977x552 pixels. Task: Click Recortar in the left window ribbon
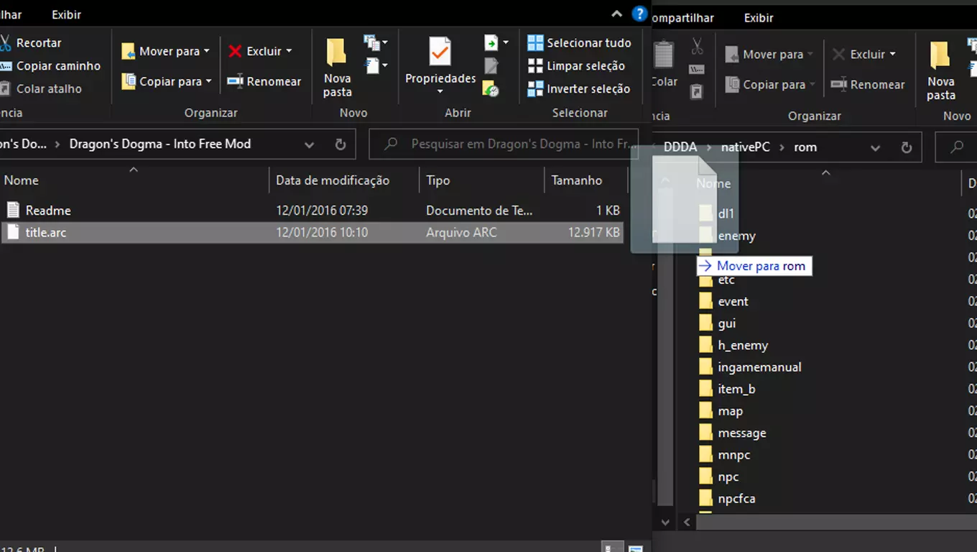pos(31,43)
